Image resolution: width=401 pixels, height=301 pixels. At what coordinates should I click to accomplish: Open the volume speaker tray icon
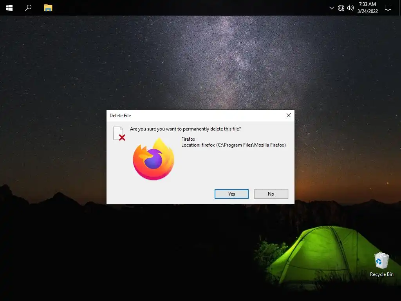(350, 8)
